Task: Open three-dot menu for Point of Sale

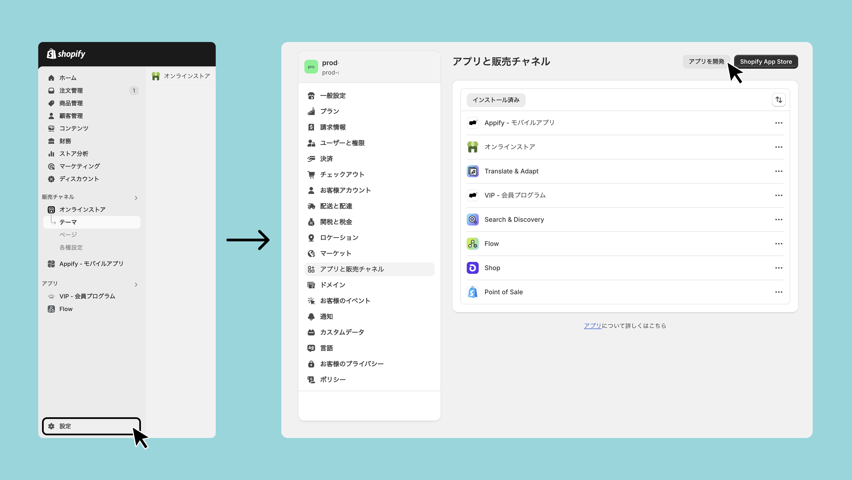Action: 779,292
